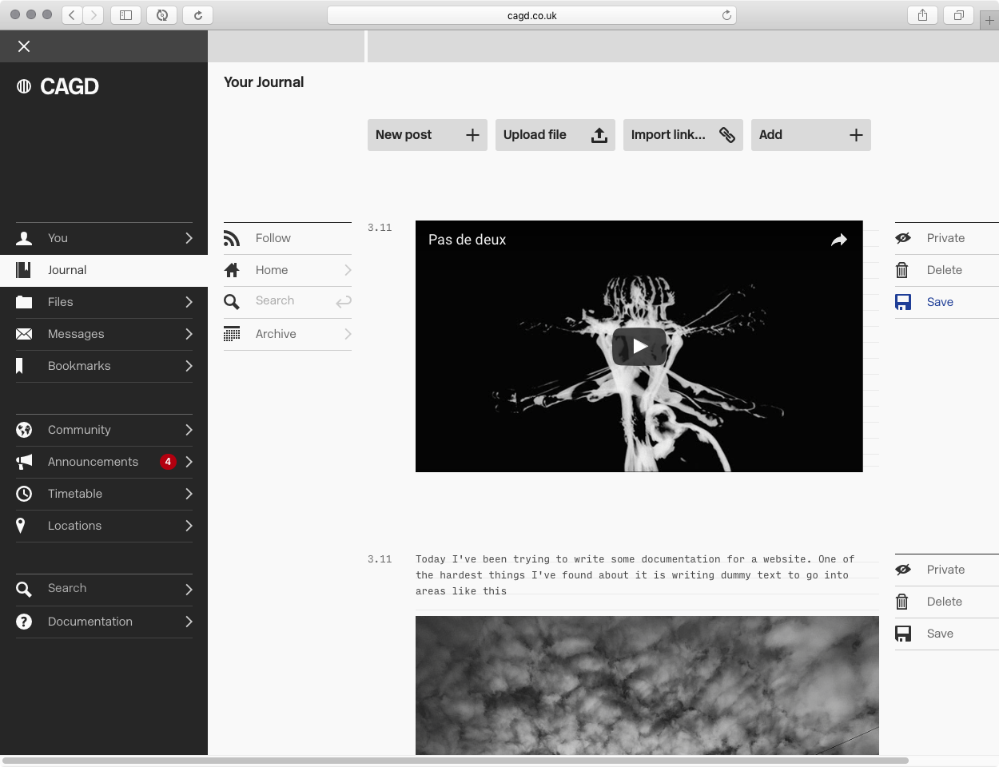
Task: Follow this journal
Action: [x=288, y=238]
